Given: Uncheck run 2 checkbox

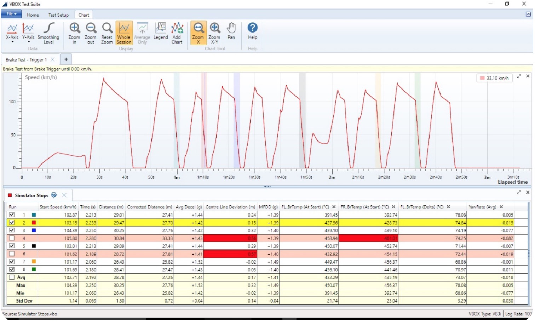Looking at the screenshot, I should (12, 223).
